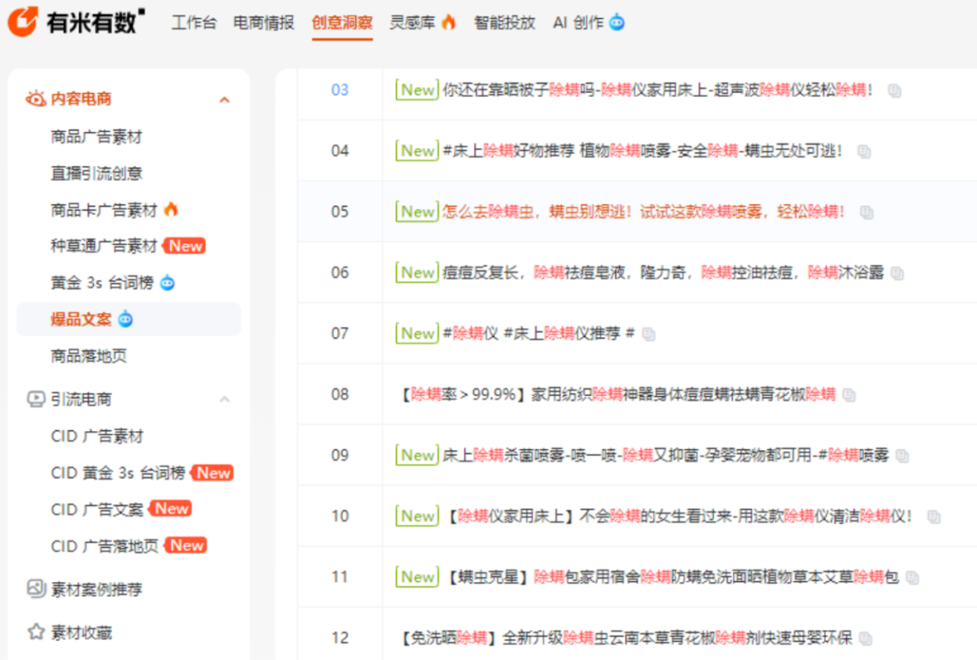The height and width of the screenshot is (660, 977).
Task: Click robot icon beside 爆品文案
Action: 125,319
